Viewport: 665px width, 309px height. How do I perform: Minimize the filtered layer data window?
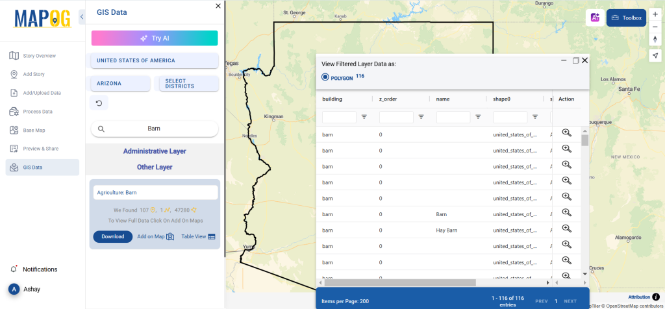click(564, 60)
